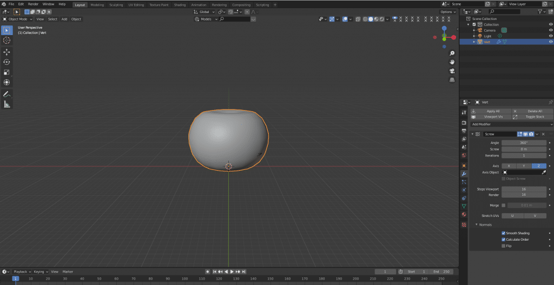Toggle Screw modifier render visibility
Viewport: 554px width, 285px height.
(x=531, y=134)
